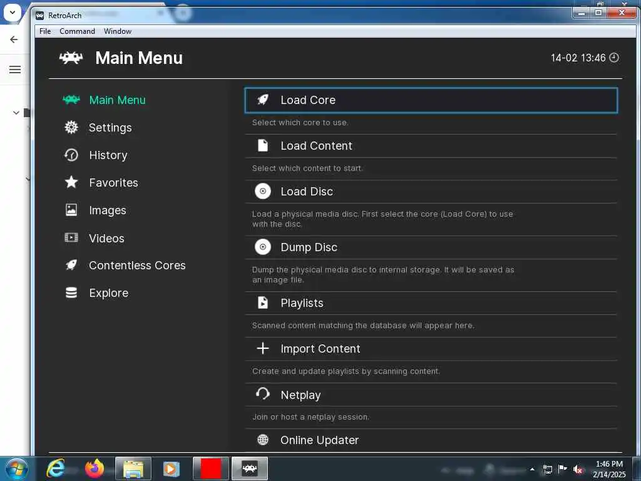The height and width of the screenshot is (481, 641).
Task: Choose the Load Disc entry
Action: [x=431, y=192]
